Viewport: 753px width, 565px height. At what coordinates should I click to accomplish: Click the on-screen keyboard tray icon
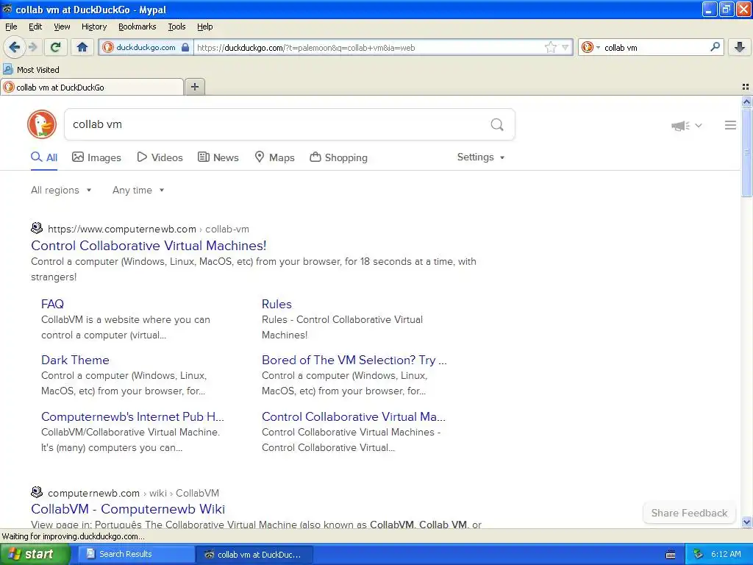point(671,555)
